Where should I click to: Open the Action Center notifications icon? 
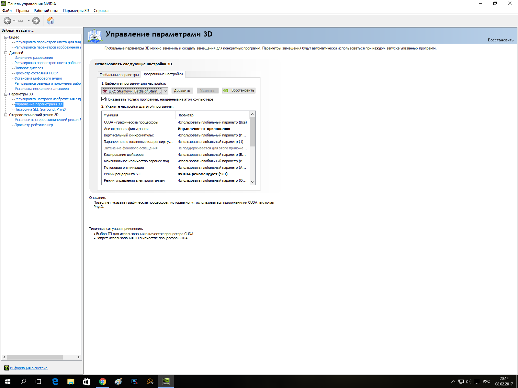[477, 382]
